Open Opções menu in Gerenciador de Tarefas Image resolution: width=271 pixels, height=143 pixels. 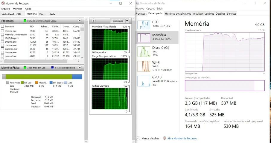click(x=150, y=8)
